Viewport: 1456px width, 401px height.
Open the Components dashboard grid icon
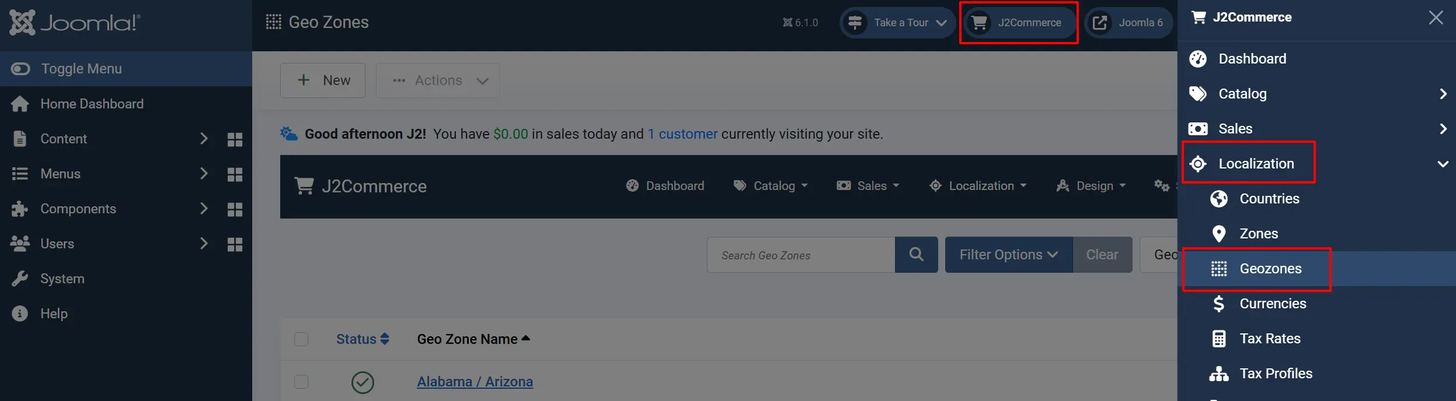pyautogui.click(x=235, y=209)
